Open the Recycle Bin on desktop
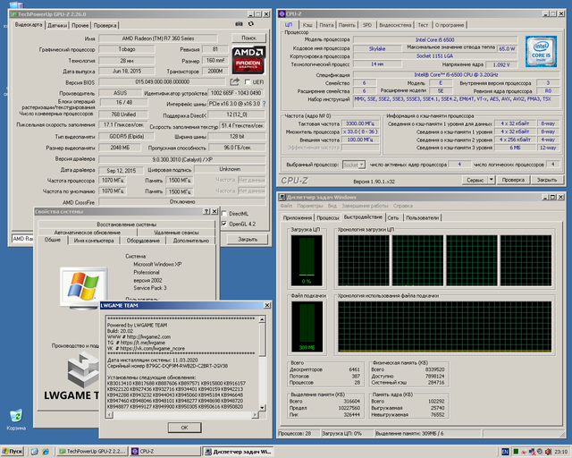Image resolution: width=572 pixels, height=458 pixels. (16, 417)
